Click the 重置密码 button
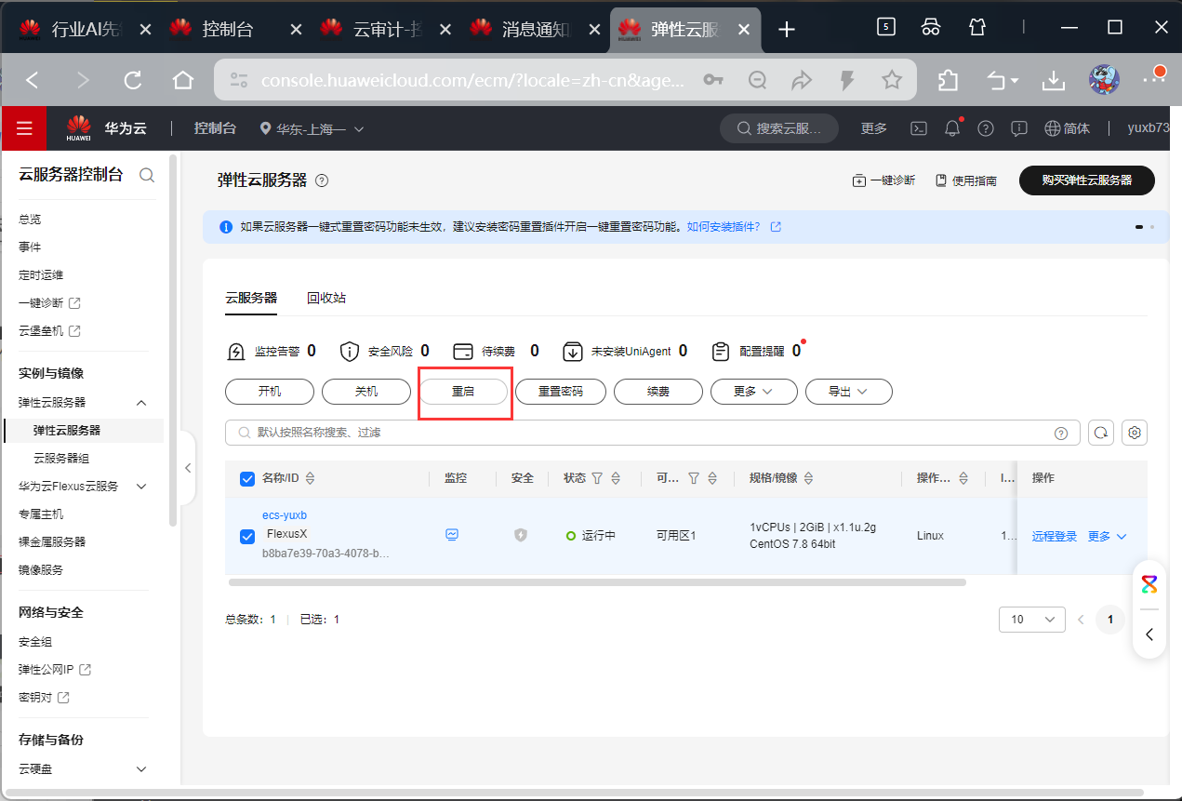 (x=561, y=392)
